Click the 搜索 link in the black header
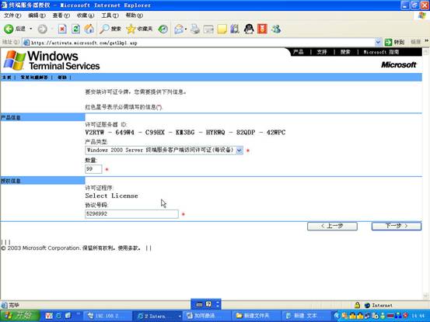430x322 pixels. click(x=345, y=52)
